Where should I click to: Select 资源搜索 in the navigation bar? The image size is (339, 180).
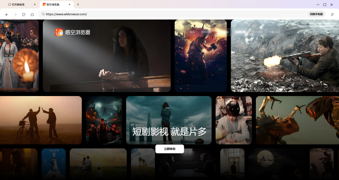(x=206, y=32)
